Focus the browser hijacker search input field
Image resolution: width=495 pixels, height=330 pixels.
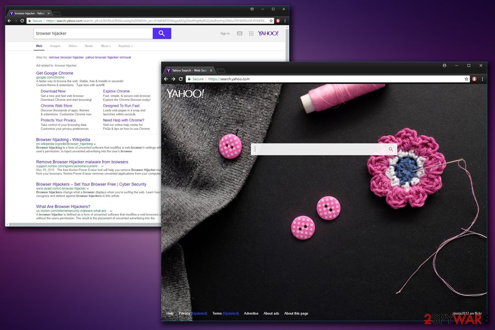(x=93, y=33)
